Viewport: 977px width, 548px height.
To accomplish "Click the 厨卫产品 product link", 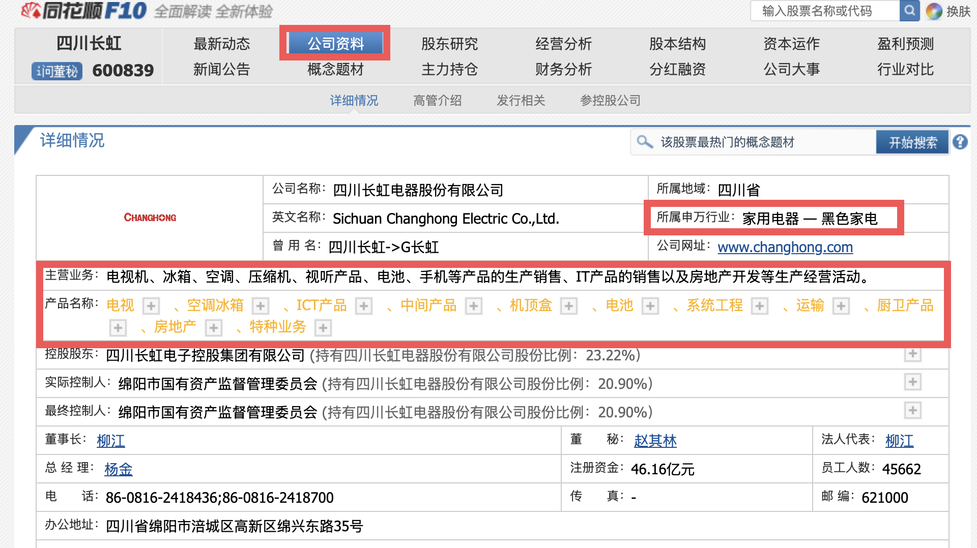I will coord(905,306).
